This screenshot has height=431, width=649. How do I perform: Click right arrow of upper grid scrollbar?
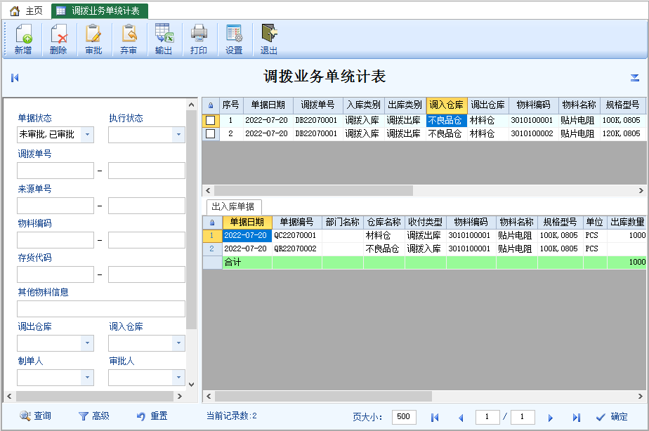pos(641,191)
